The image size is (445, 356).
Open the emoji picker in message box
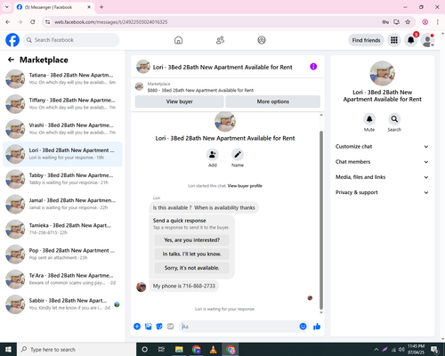coord(303,327)
